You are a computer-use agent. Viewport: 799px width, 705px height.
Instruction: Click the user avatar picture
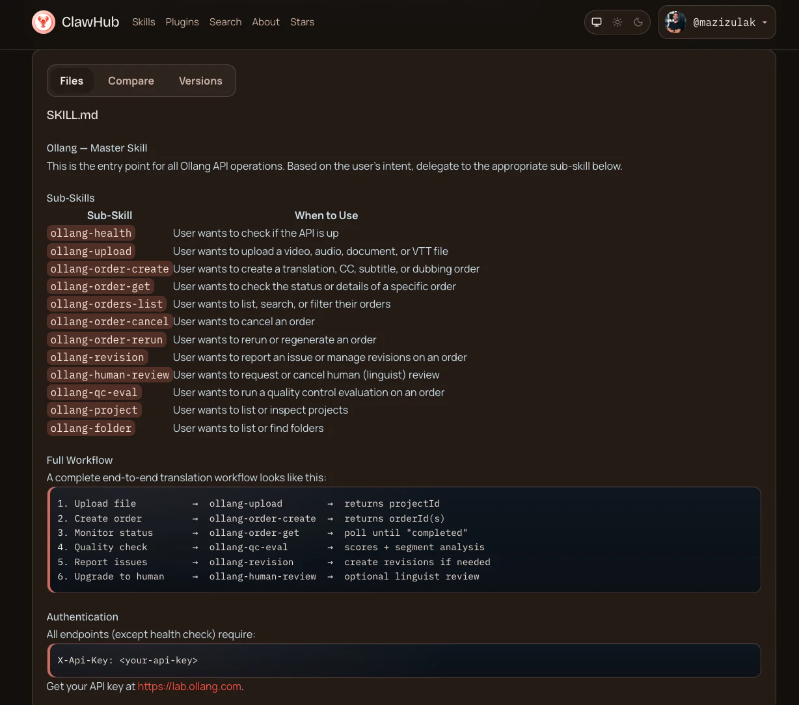675,22
